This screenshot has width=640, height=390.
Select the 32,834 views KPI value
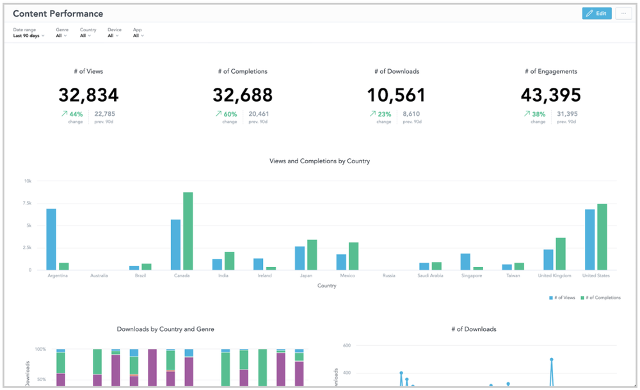[x=88, y=95]
